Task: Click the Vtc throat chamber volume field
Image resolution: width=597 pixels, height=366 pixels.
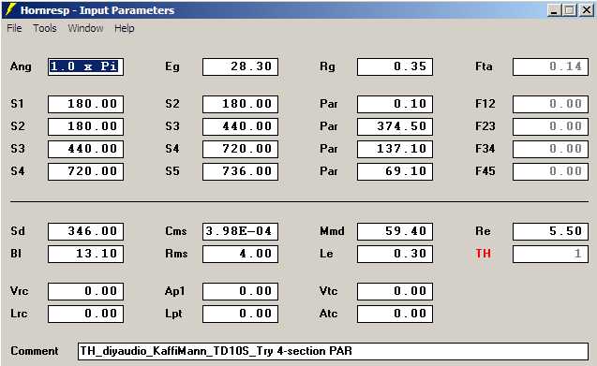Action: (395, 291)
